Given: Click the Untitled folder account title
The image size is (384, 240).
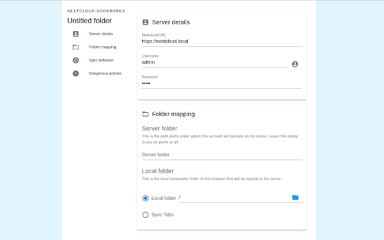Looking at the screenshot, I should (x=89, y=21).
